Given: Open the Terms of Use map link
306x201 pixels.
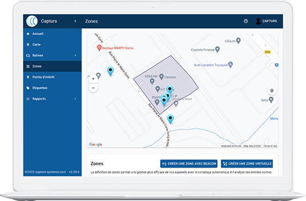Looking at the screenshot, I should pyautogui.click(x=270, y=146).
